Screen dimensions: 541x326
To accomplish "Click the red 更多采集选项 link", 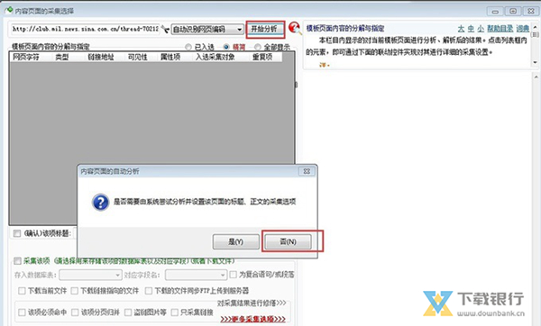I will (252, 319).
